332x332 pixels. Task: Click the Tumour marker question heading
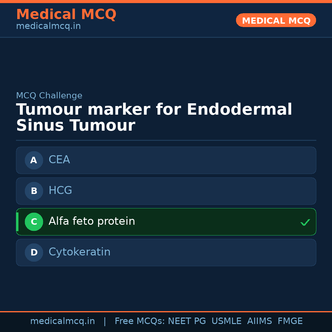point(154,117)
